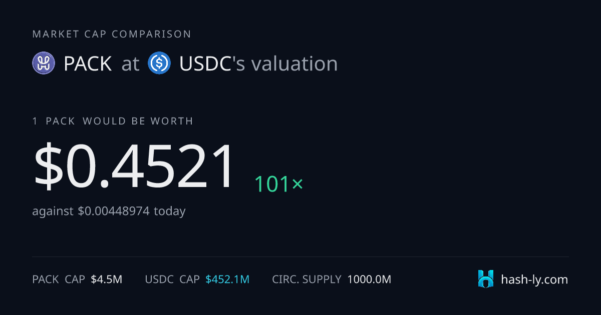This screenshot has width=601, height=315.
Task: Click the PACK CAP label
Action: (59, 279)
